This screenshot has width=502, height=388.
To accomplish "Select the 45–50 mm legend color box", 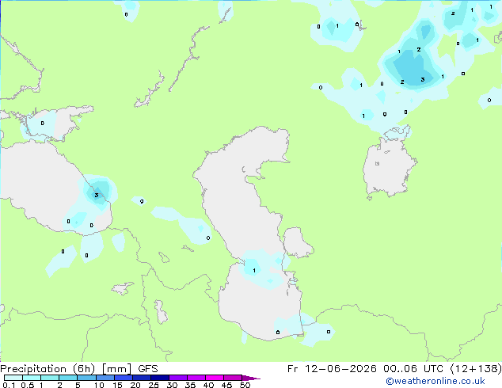I will click(233, 378).
